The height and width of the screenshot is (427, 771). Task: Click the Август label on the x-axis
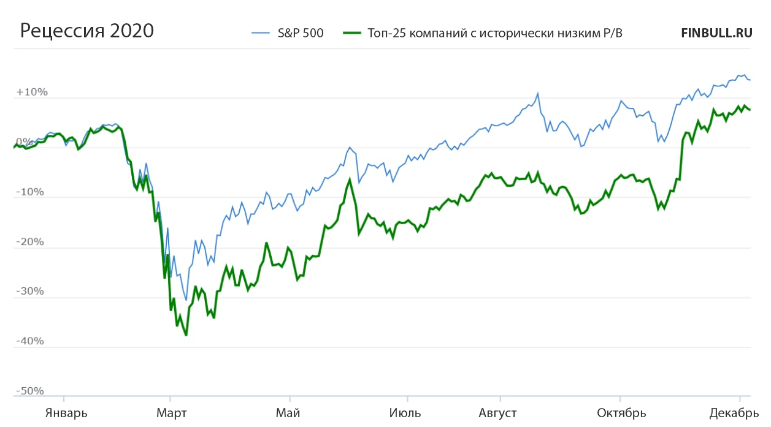click(496, 413)
